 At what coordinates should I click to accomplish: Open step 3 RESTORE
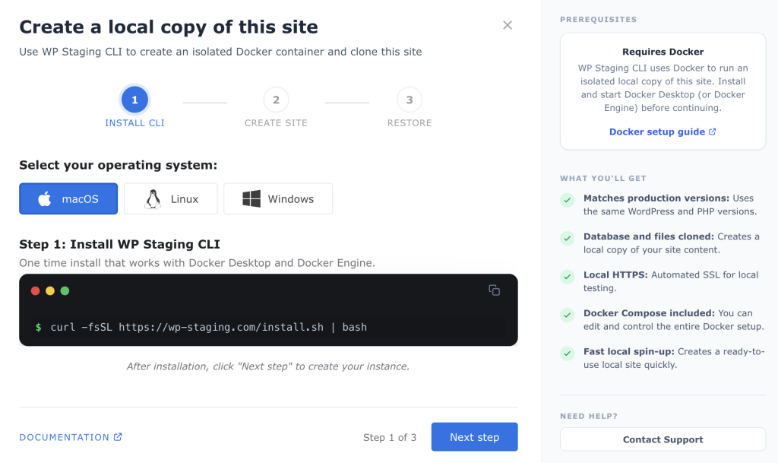coord(410,100)
